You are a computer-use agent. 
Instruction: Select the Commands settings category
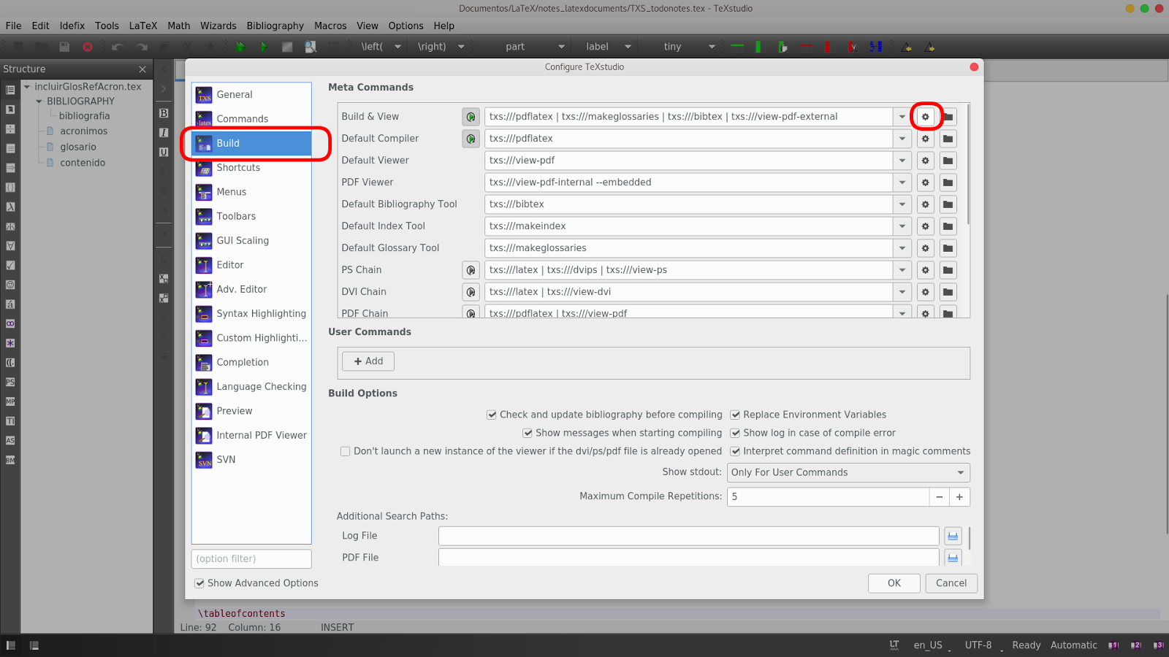click(251, 119)
